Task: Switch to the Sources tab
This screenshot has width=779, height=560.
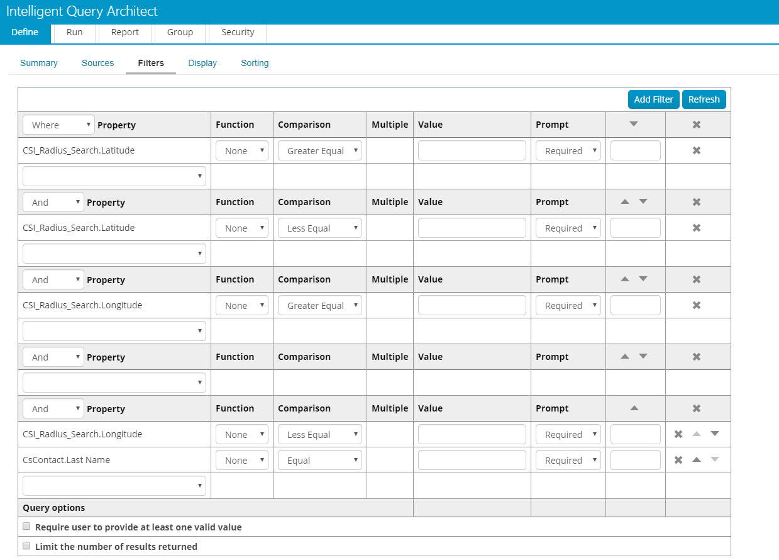Action: coord(97,63)
